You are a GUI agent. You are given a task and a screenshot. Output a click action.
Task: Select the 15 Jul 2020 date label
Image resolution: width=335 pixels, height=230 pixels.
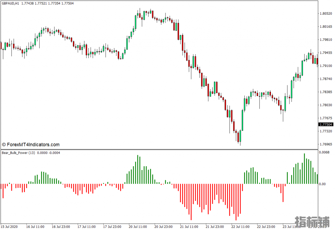click(9, 226)
